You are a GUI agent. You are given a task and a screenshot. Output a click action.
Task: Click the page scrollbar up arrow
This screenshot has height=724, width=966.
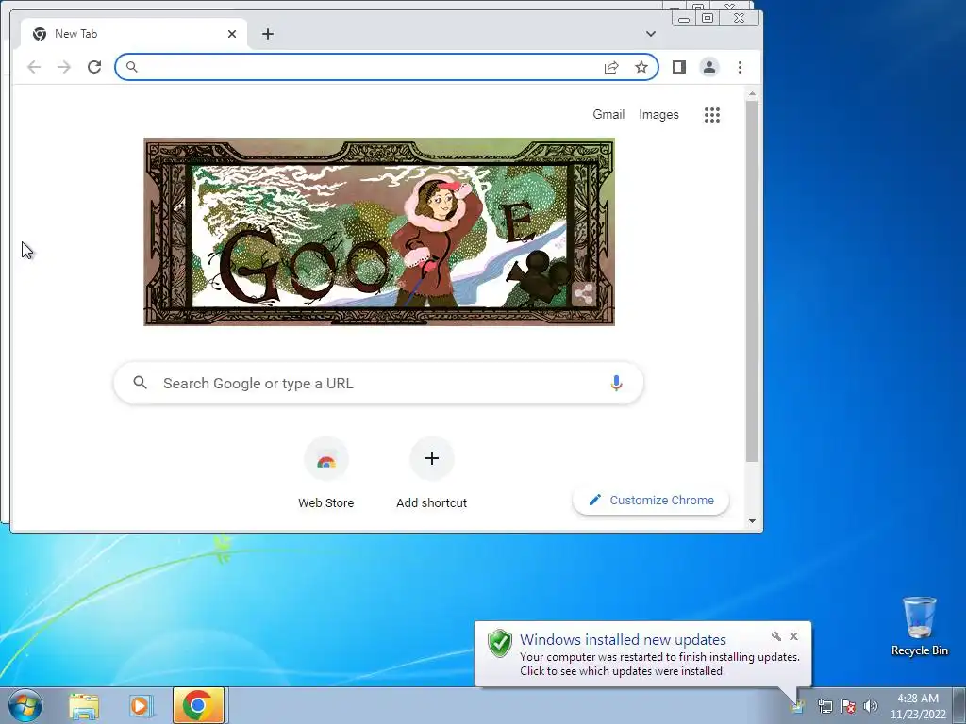click(752, 93)
